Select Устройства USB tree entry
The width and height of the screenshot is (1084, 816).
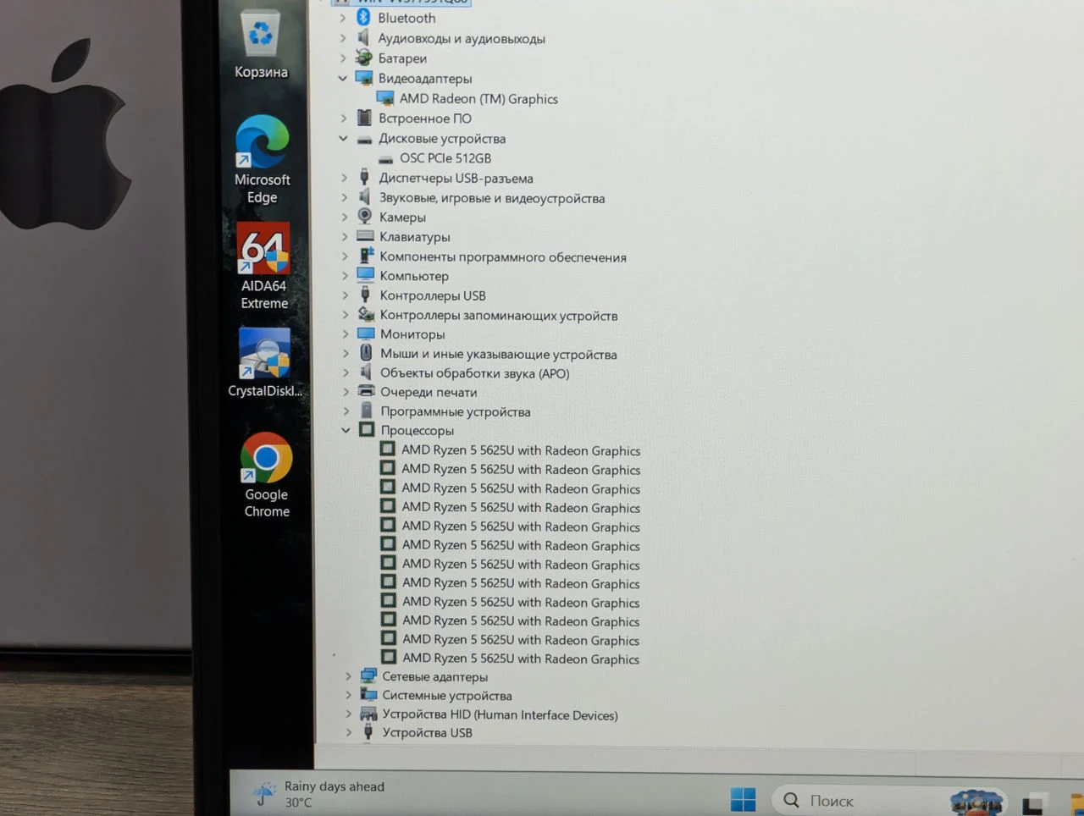coord(427,732)
